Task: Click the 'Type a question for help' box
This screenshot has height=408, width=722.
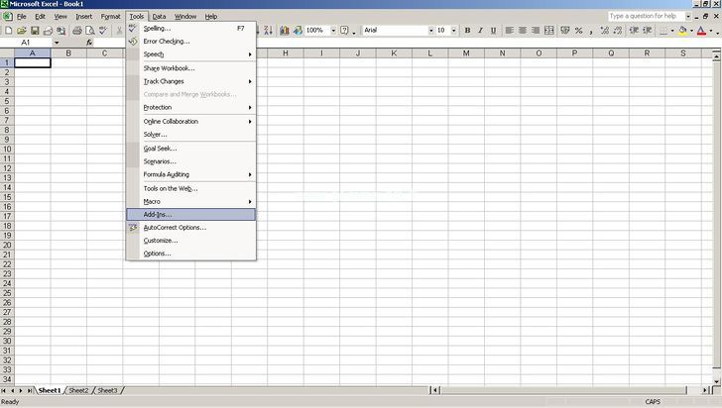Action: coord(643,16)
